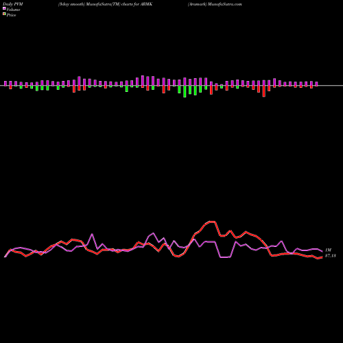Viewport: 343px width, 343px height.
Task: Click the MunafaSutra charts for ARMK heading
Action: [105, 4]
